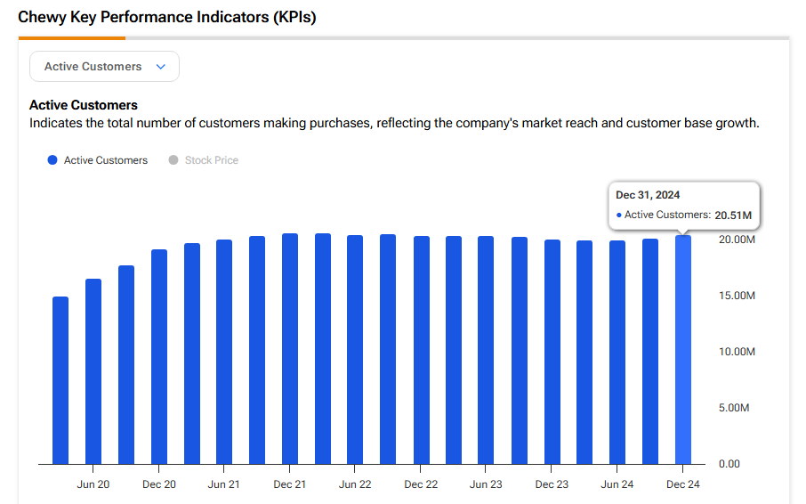Click the bold 'Active Customers' section title
Screen dimensions: 806x504
click(84, 105)
